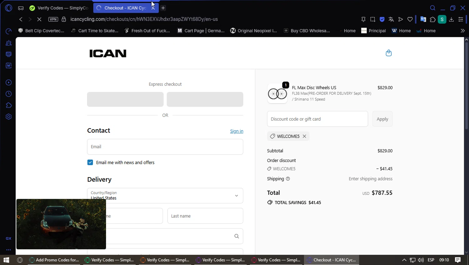The height and width of the screenshot is (265, 469).
Task: Go back to the previous page
Action: pos(21,19)
